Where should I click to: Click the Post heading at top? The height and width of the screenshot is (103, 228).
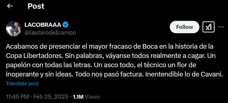point(36,6)
